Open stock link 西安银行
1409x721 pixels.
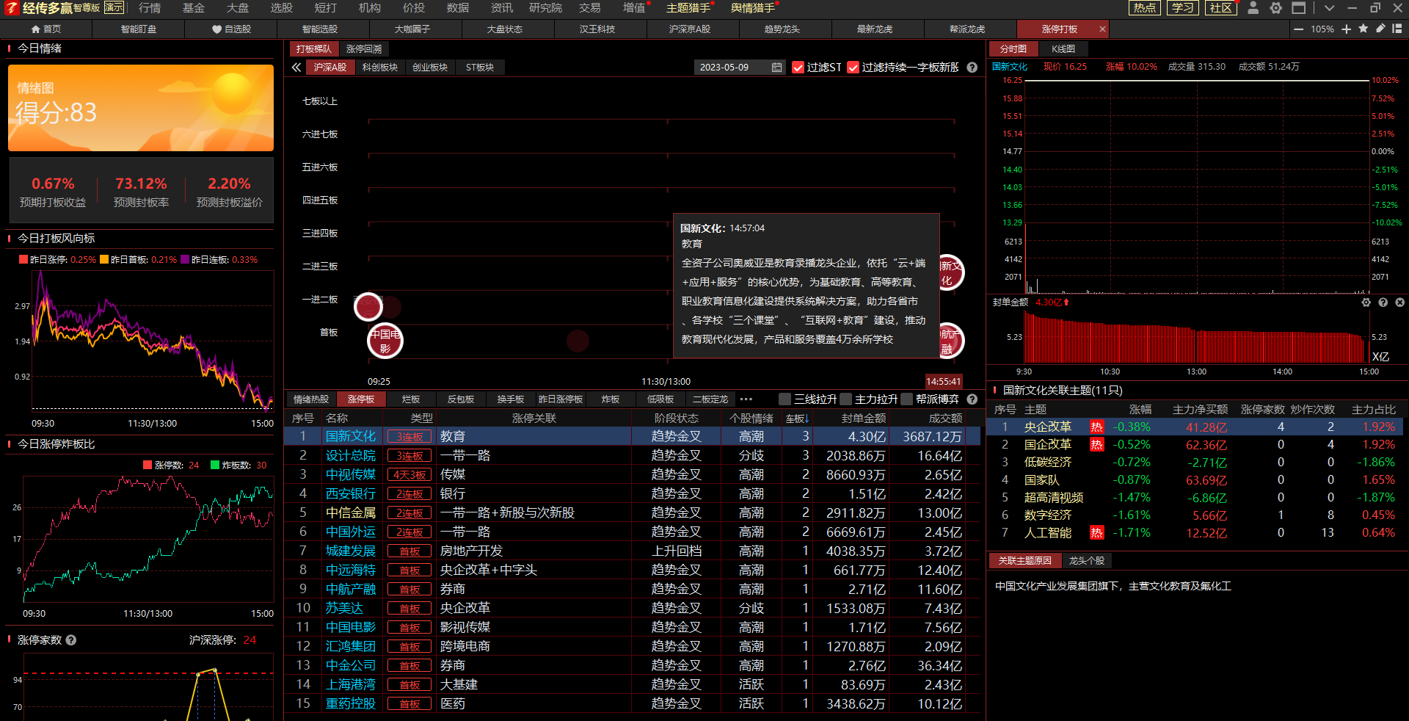point(351,493)
